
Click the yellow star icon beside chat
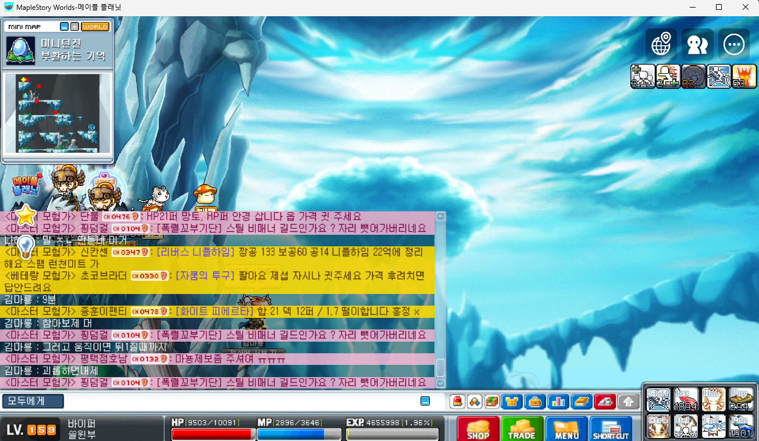(26, 216)
